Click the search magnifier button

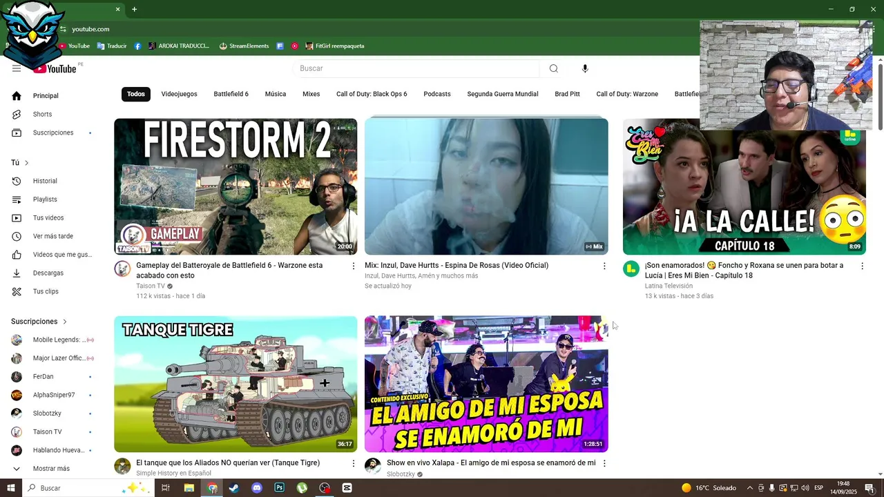553,68
